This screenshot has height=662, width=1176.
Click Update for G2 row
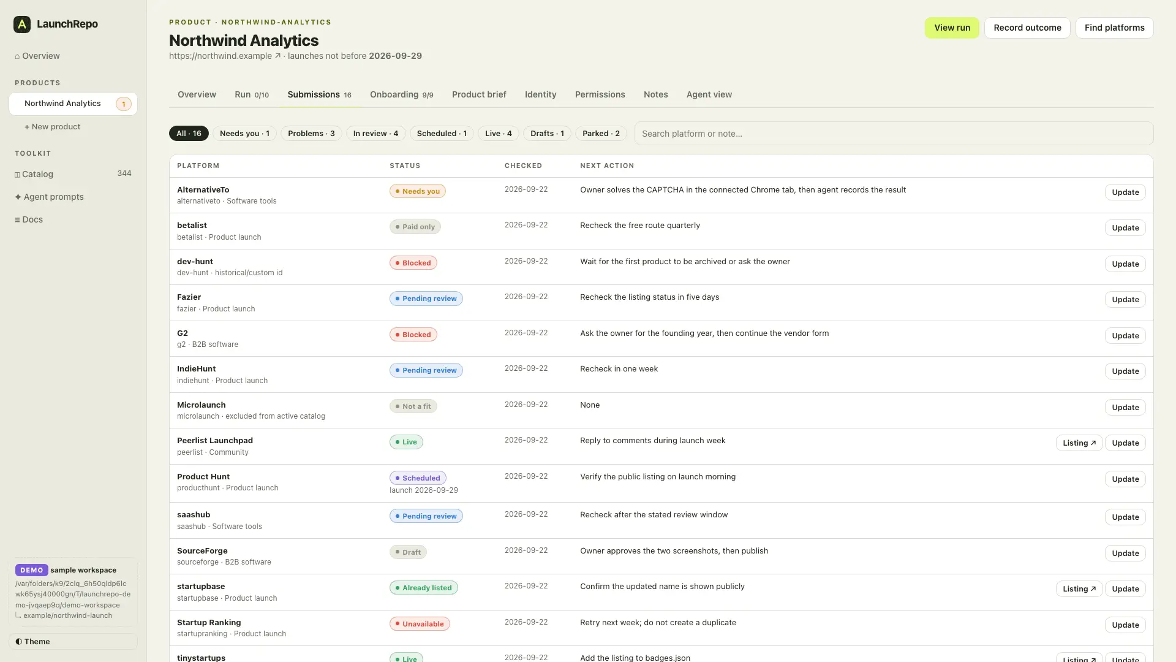coord(1125,336)
